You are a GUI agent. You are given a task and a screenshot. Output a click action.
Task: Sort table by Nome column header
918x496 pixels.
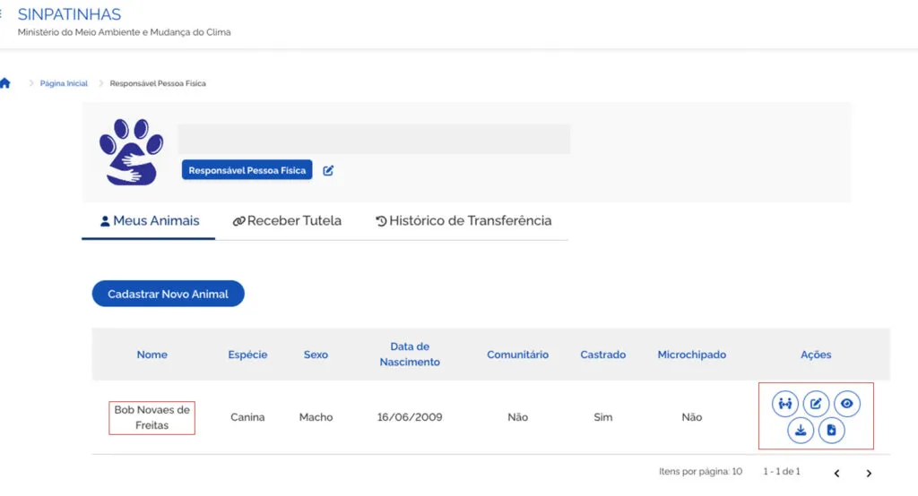pos(152,355)
